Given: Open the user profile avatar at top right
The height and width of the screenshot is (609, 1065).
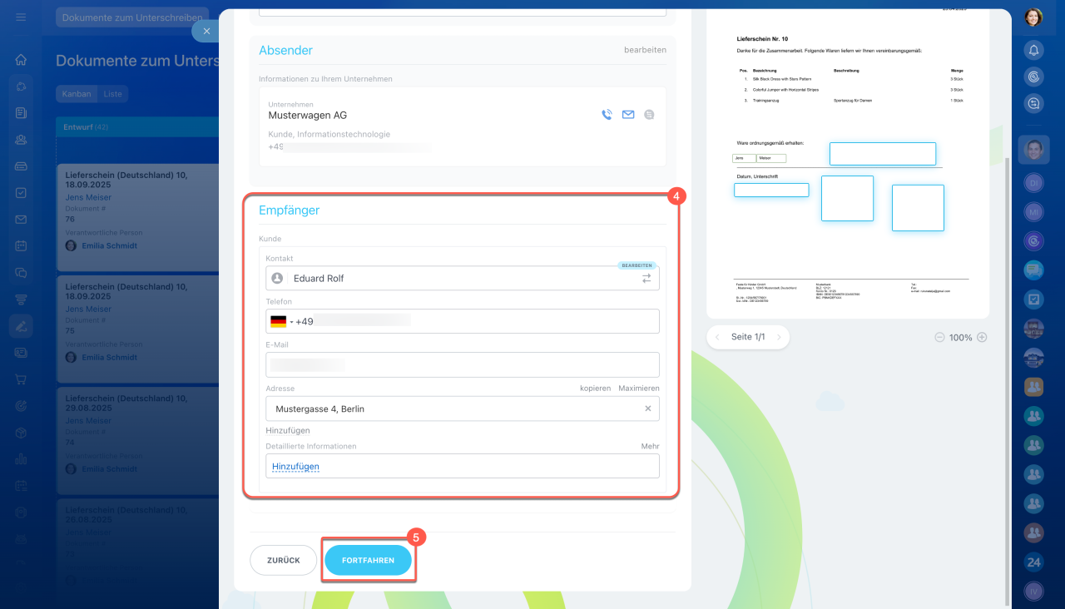Looking at the screenshot, I should pos(1033,17).
